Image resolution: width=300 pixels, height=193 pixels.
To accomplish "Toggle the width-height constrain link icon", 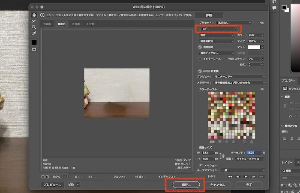I will [x=223, y=156].
